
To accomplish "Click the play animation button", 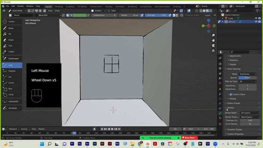I will [x=112, y=129].
